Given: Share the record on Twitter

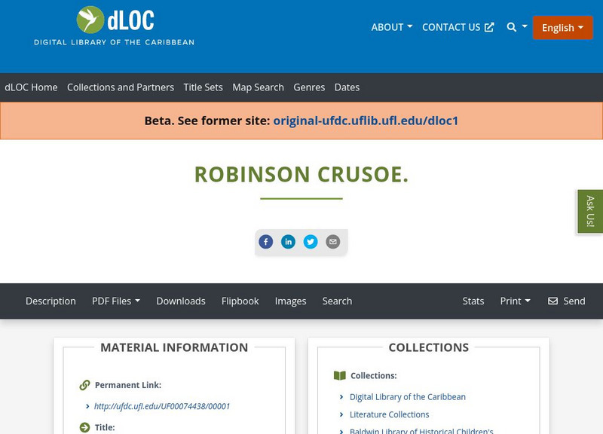Looking at the screenshot, I should [311, 242].
